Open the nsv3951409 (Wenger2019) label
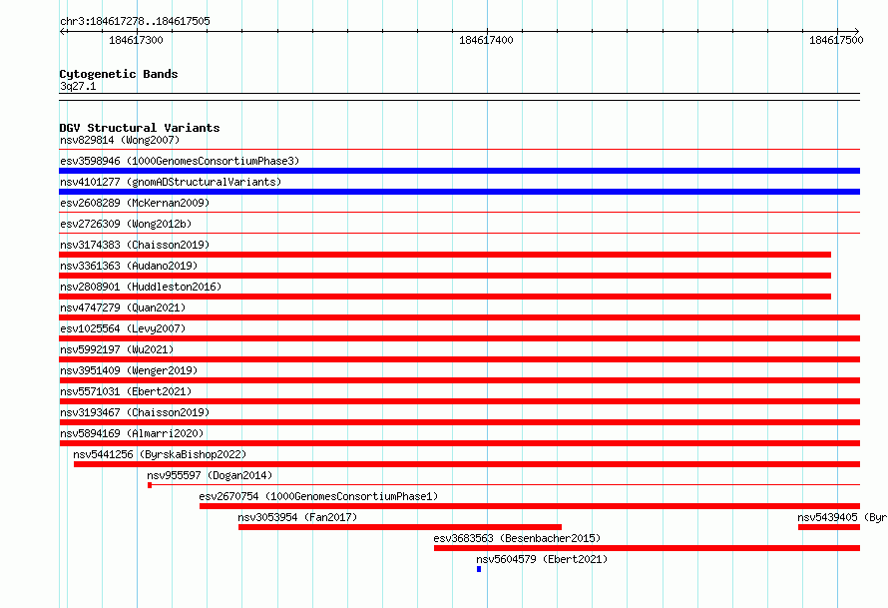Image resolution: width=888 pixels, height=608 pixels. (129, 370)
